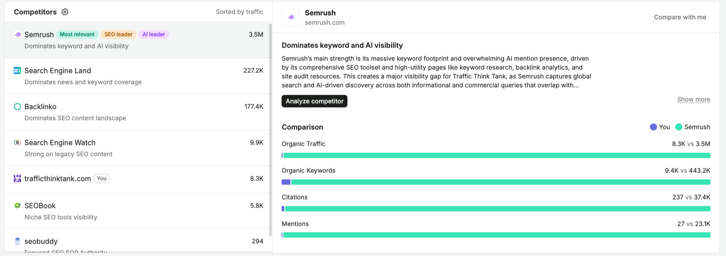Click the Most relevant badge
The image size is (726, 256).
[77, 34]
